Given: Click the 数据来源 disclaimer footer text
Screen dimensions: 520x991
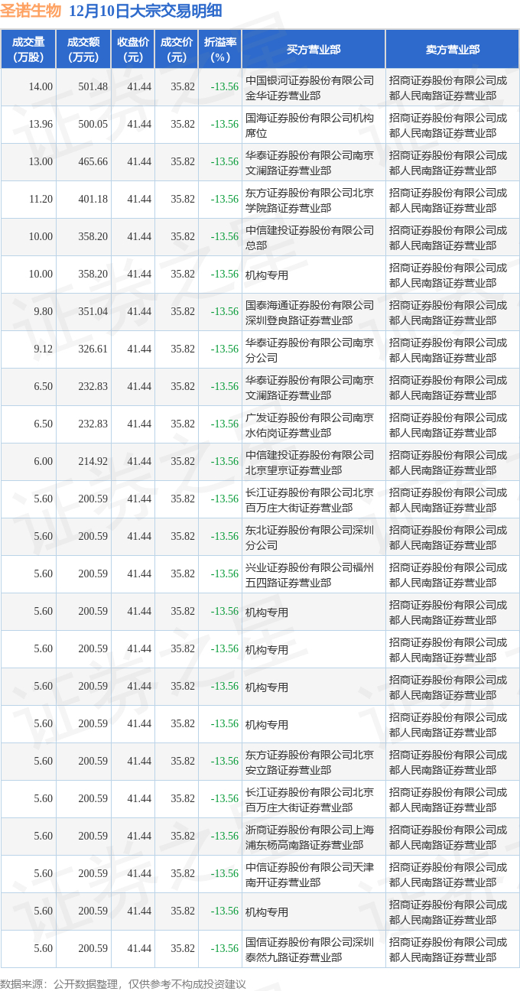Looking at the screenshot, I should click(x=123, y=983).
